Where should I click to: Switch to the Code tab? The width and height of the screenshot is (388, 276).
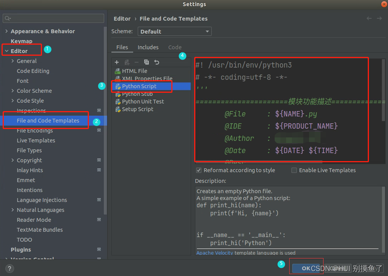(x=175, y=47)
